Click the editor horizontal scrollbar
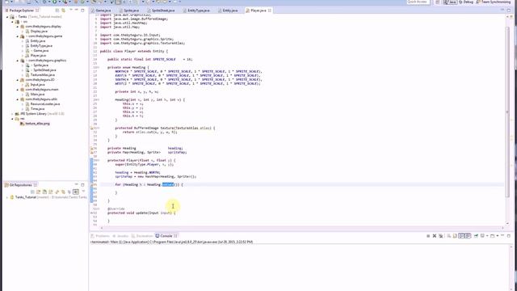The height and width of the screenshot is (291, 517). pyautogui.click(x=302, y=228)
